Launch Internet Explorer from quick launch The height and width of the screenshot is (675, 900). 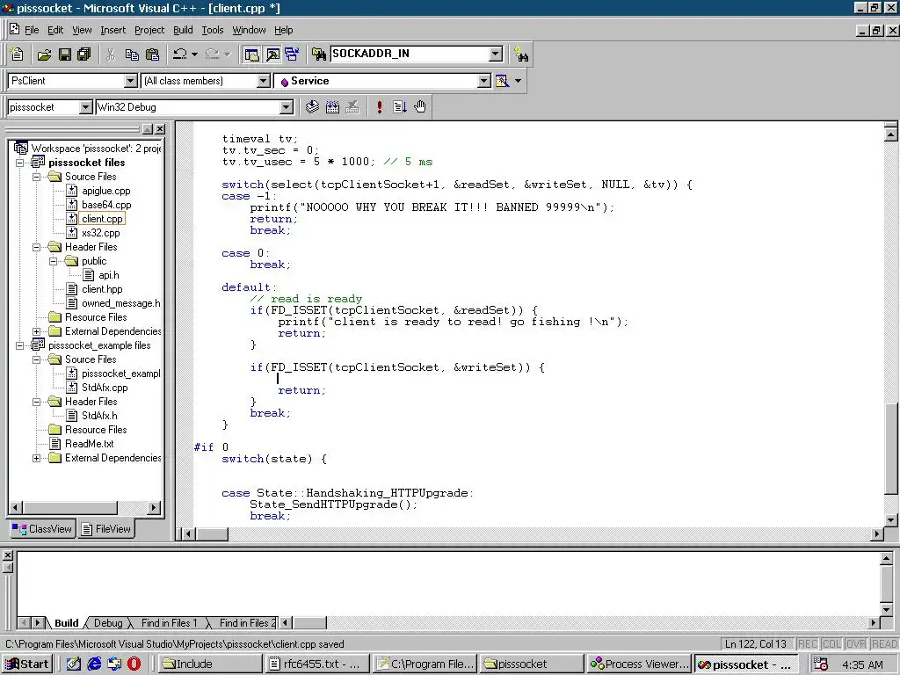tap(94, 664)
